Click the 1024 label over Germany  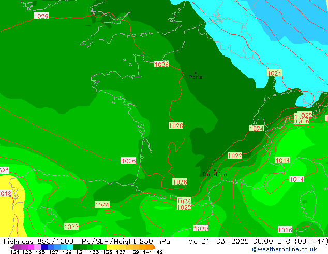[x=274, y=73]
